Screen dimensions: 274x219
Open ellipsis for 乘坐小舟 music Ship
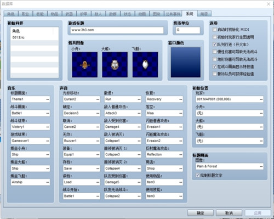[x=48, y=154]
